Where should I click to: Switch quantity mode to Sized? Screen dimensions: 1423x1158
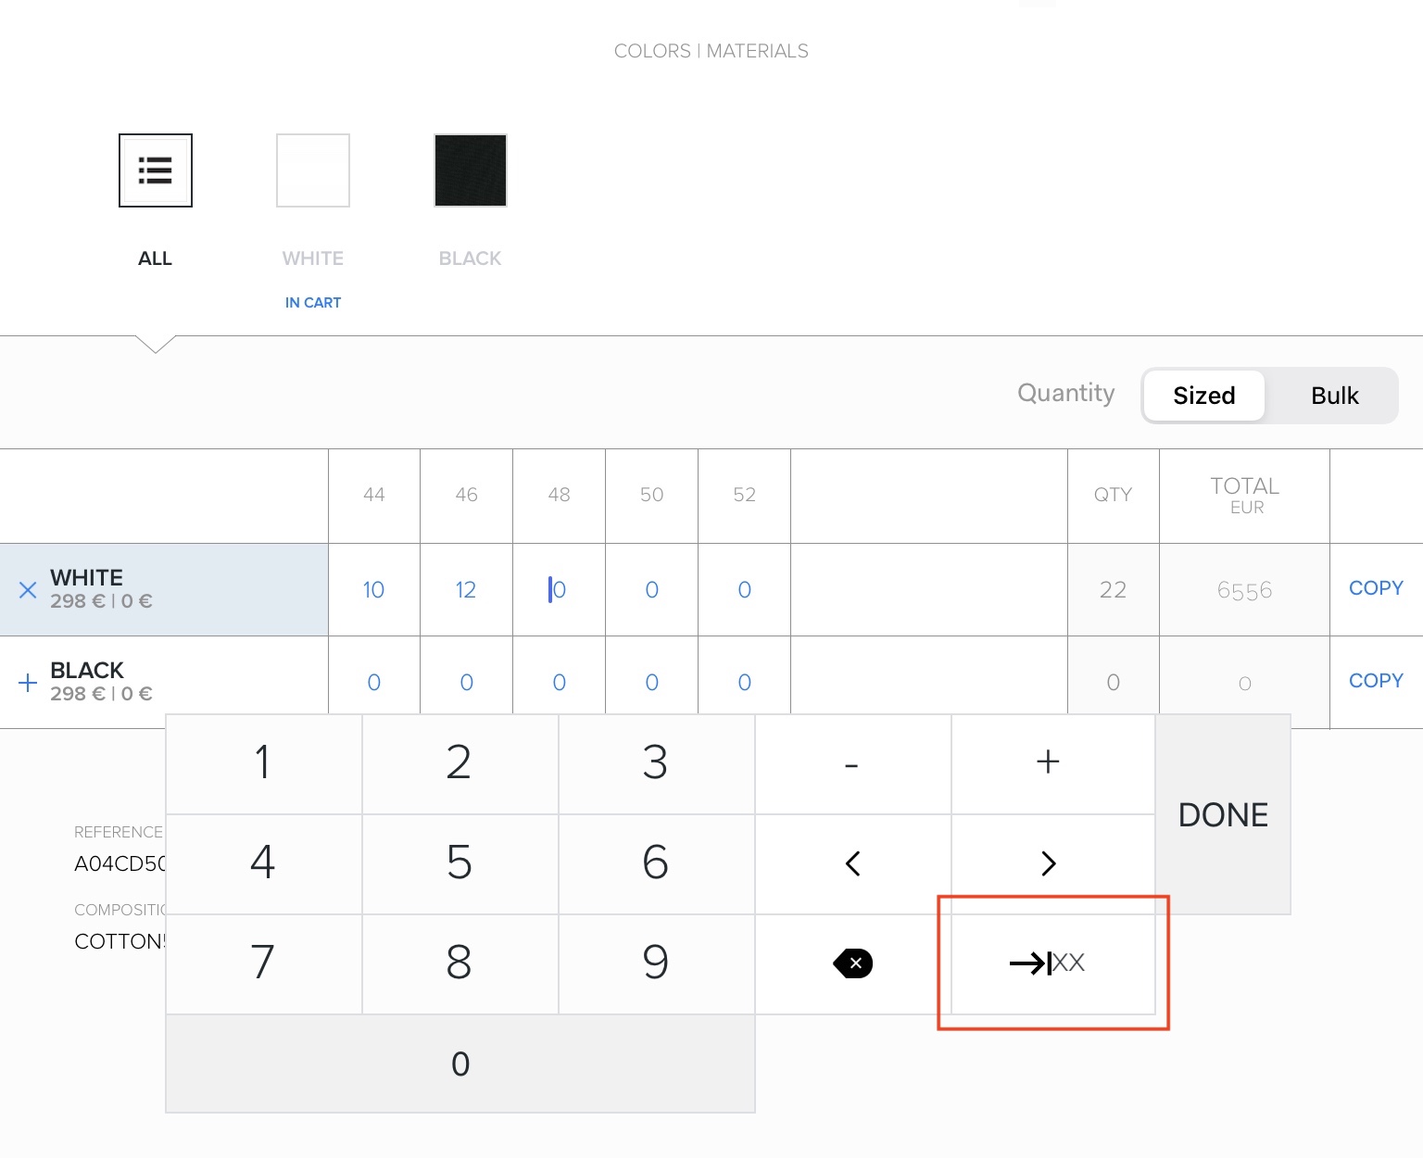(x=1204, y=396)
